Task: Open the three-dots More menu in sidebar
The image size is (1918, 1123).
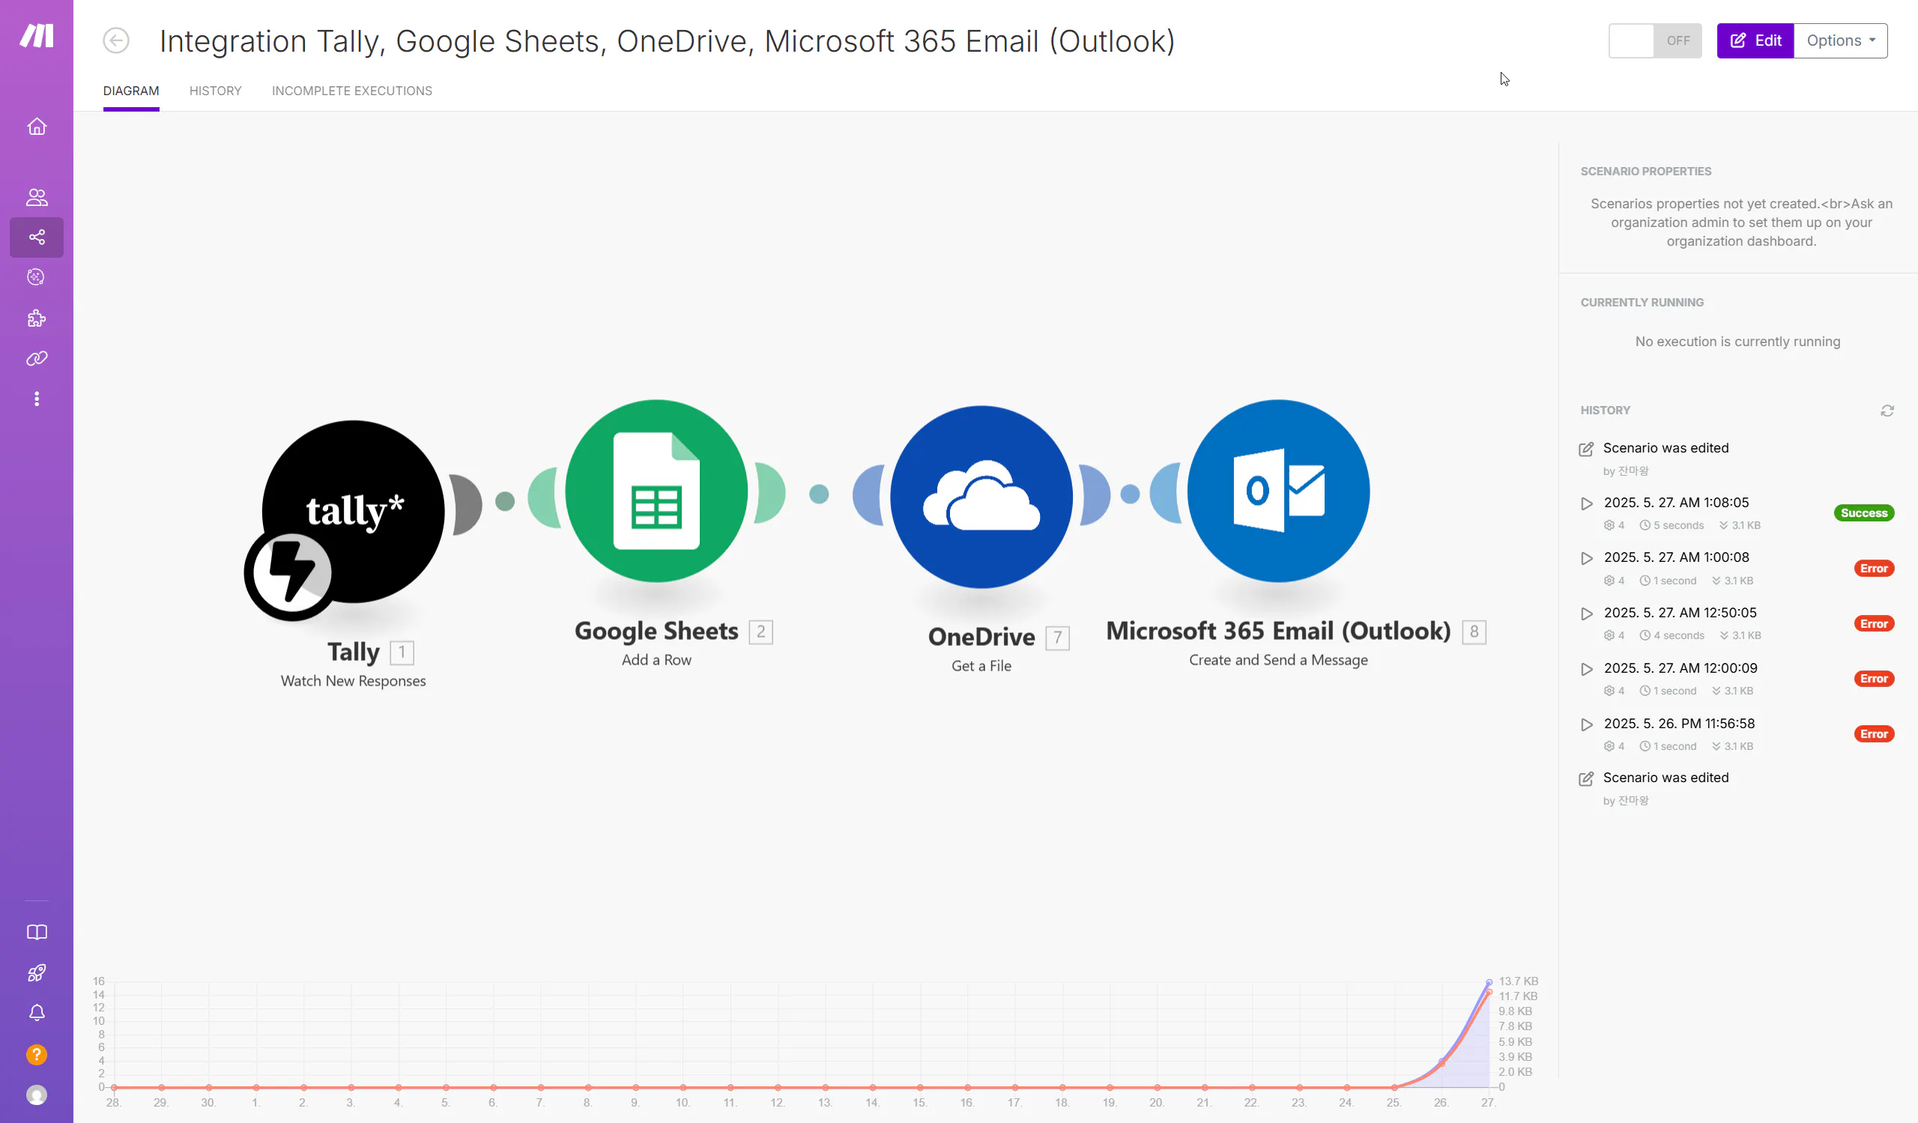Action: pyautogui.click(x=37, y=399)
